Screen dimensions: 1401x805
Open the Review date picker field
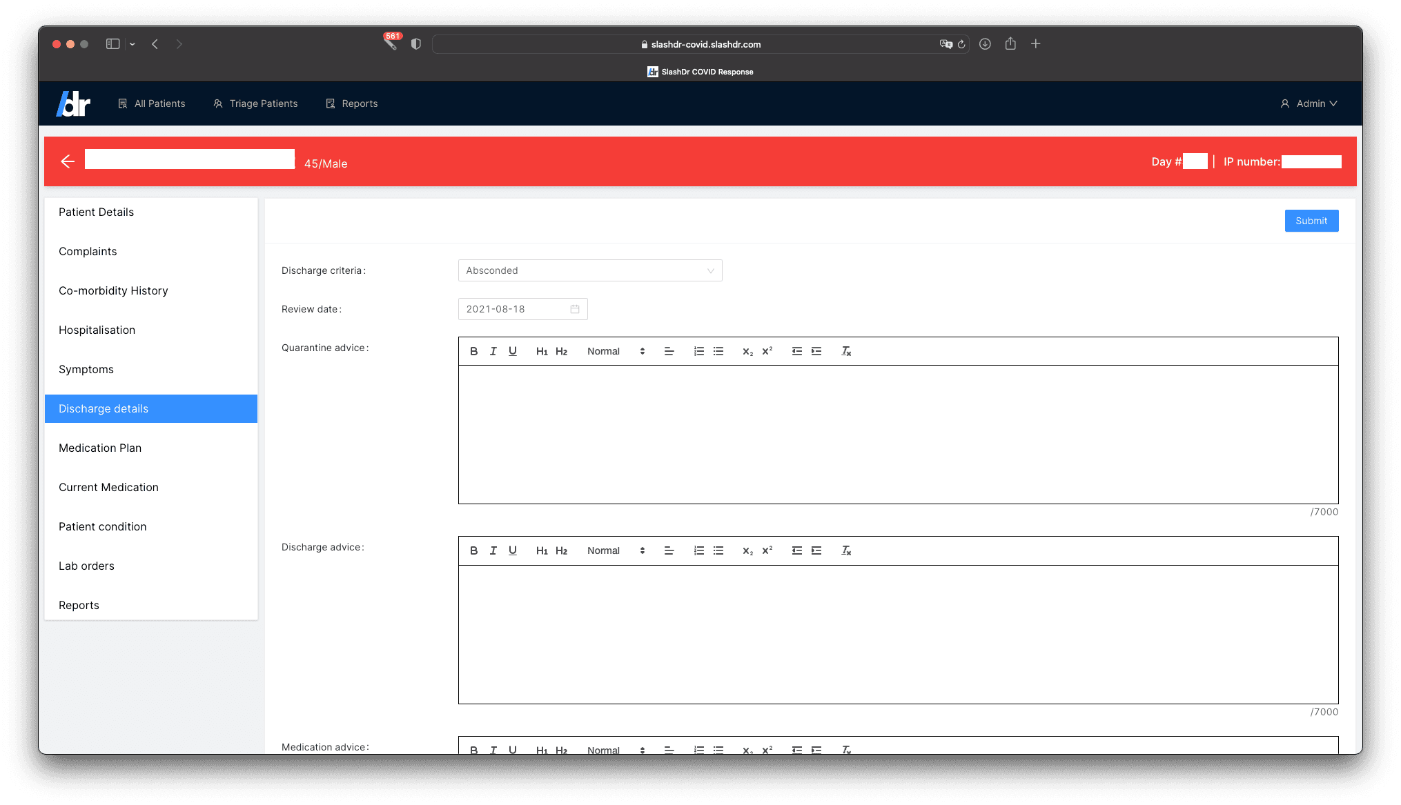[522, 309]
